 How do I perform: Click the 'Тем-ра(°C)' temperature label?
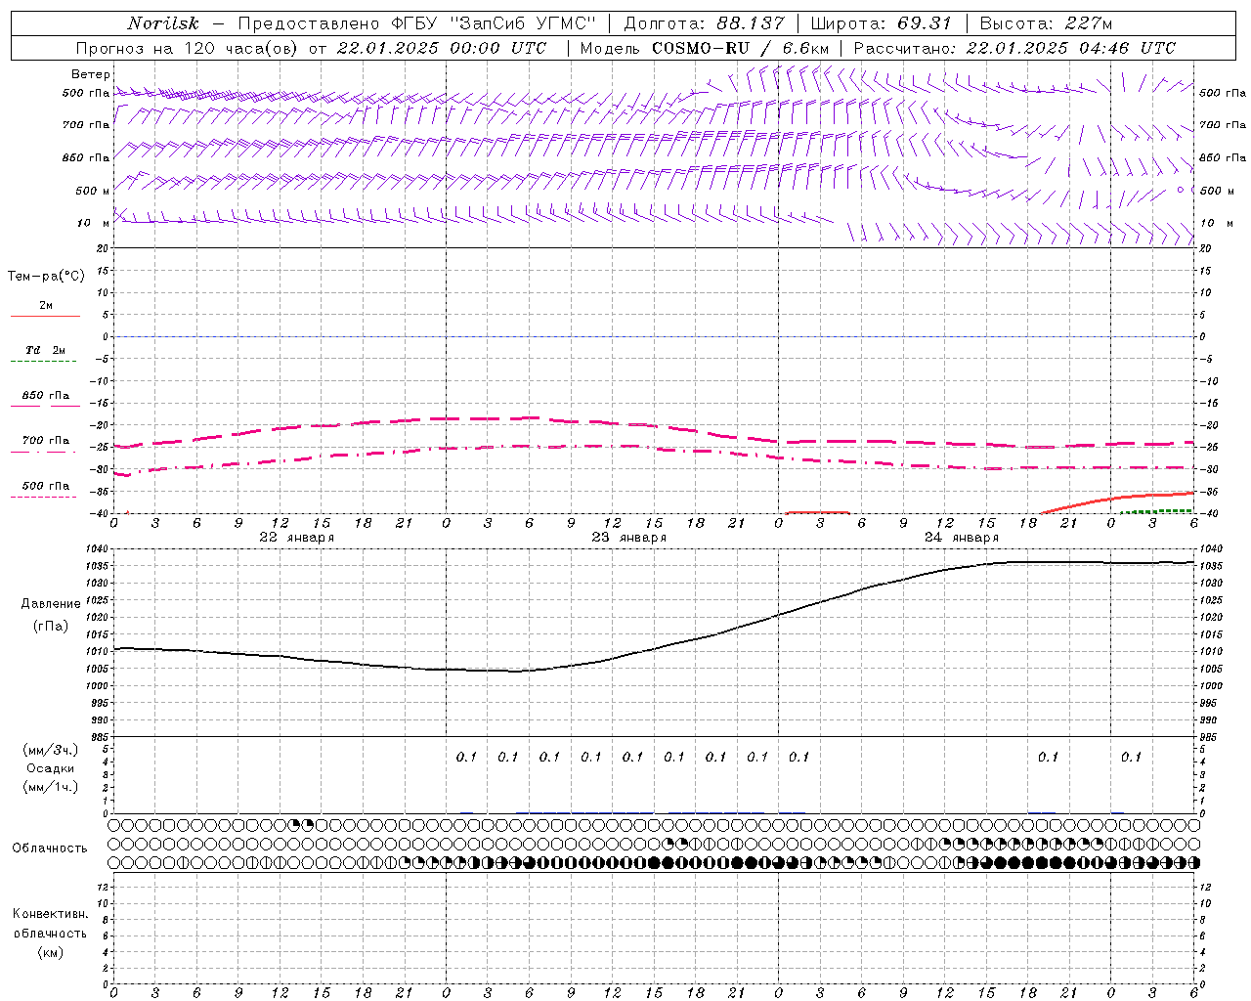46,277
